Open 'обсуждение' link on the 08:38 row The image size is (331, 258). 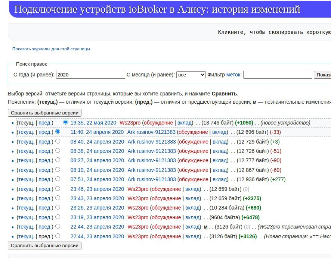pyautogui.click(x=194, y=151)
